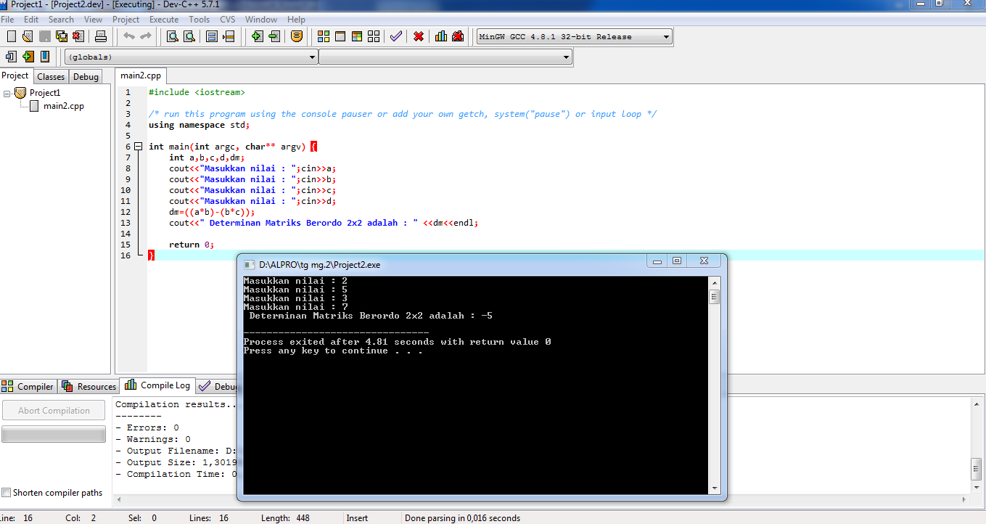
Task: Save the current file
Action: pos(44,36)
